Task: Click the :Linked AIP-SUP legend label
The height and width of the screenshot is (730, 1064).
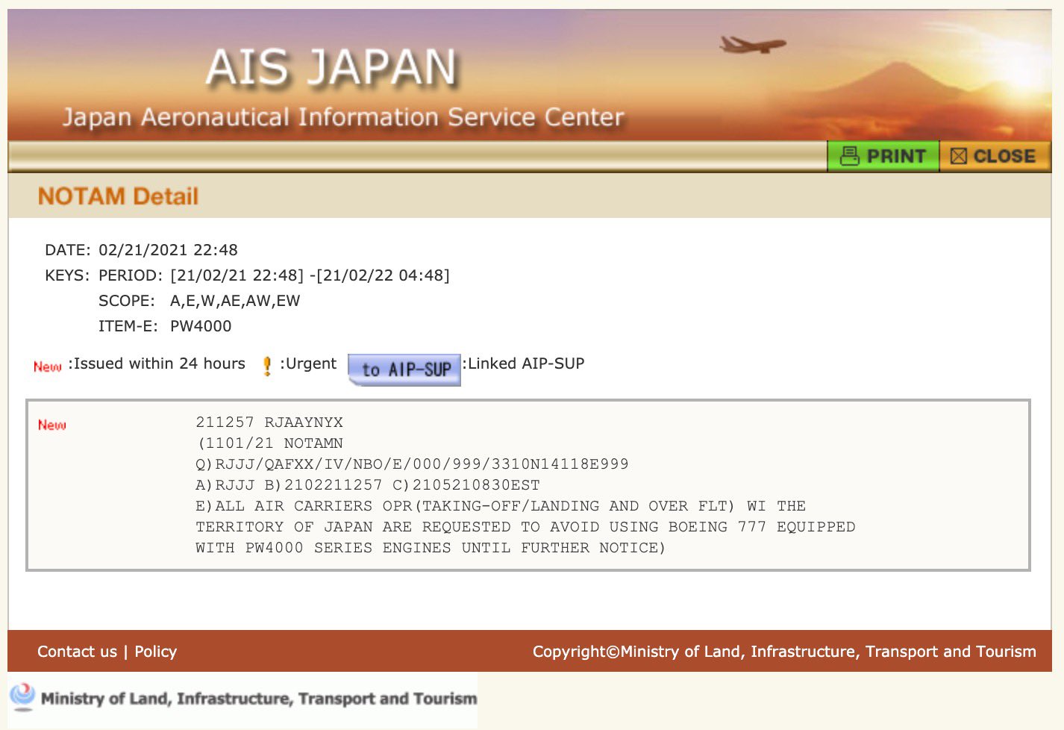Action: (x=523, y=364)
